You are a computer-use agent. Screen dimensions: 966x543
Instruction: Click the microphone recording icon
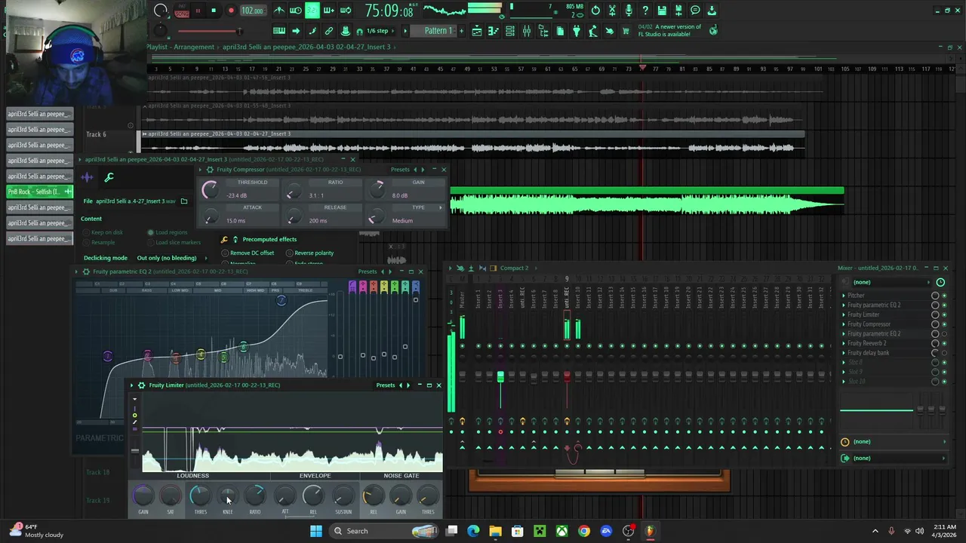(x=629, y=11)
